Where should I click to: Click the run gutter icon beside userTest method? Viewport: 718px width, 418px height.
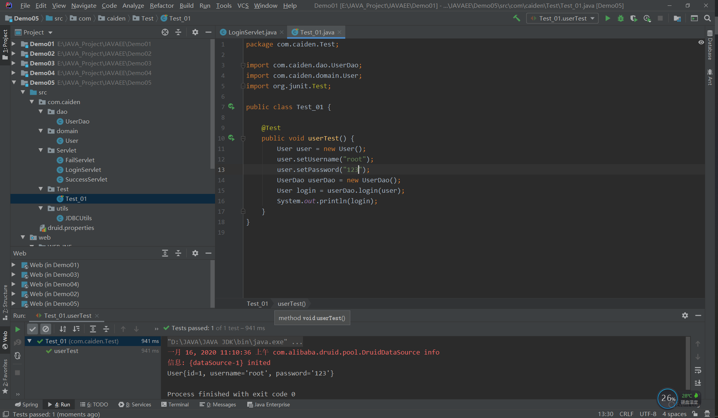231,138
